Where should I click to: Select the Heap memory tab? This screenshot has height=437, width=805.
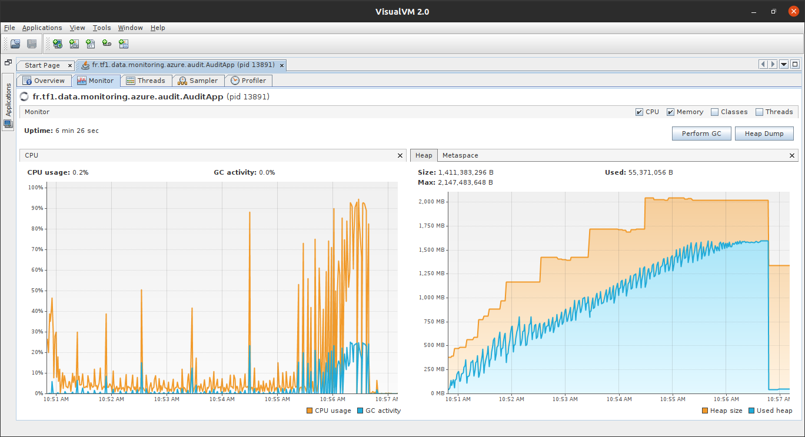(424, 155)
